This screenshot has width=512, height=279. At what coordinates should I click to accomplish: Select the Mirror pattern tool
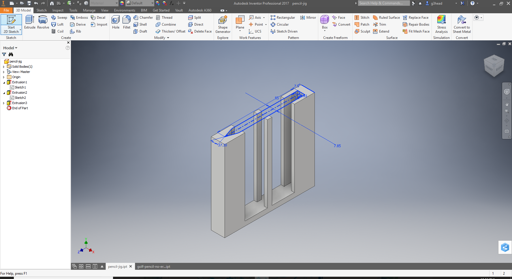(308, 17)
